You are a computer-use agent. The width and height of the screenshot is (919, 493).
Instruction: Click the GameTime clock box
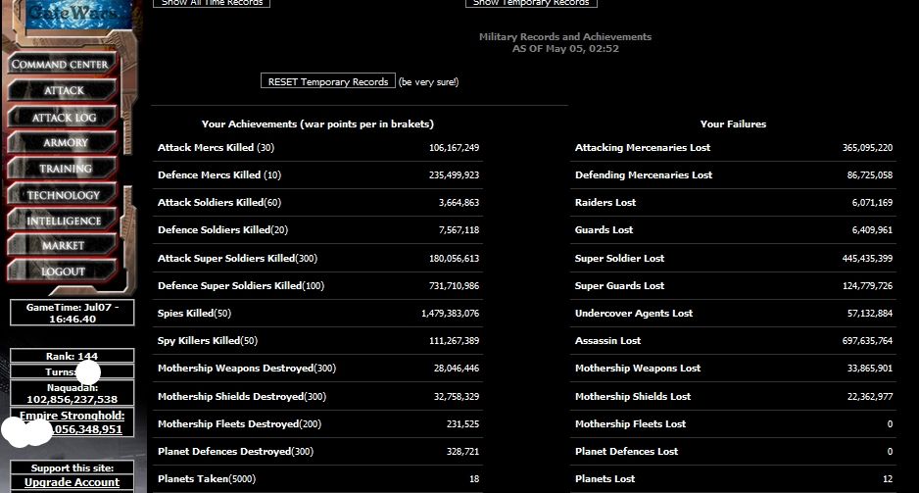(x=72, y=313)
